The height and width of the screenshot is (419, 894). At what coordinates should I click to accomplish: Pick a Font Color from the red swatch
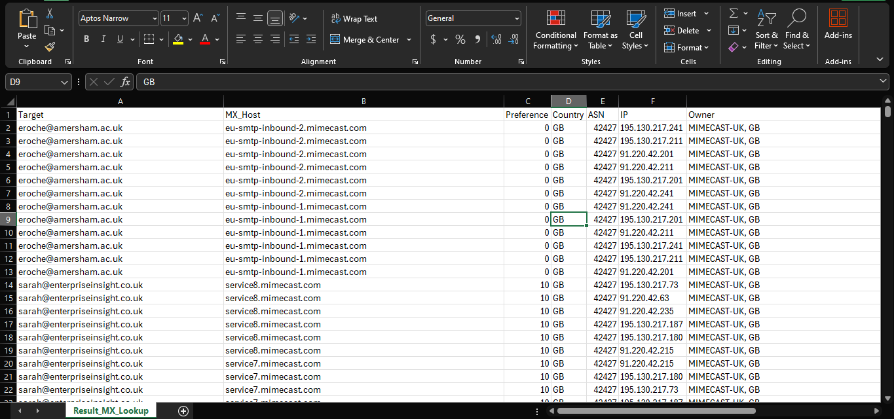pyautogui.click(x=205, y=39)
